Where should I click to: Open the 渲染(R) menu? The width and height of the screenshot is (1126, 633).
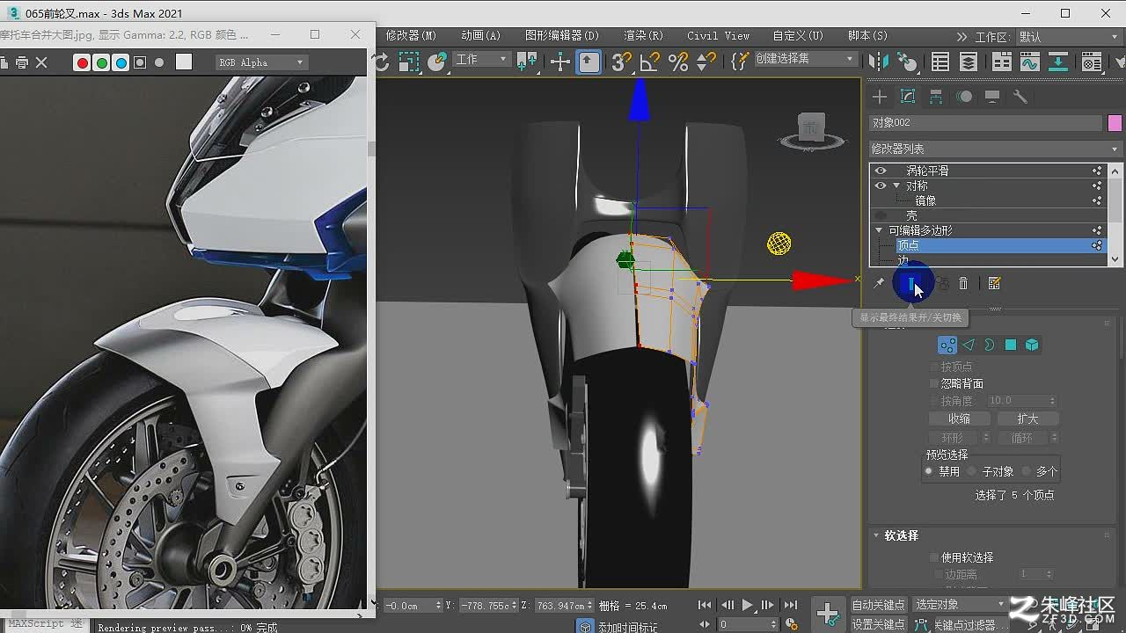click(643, 36)
